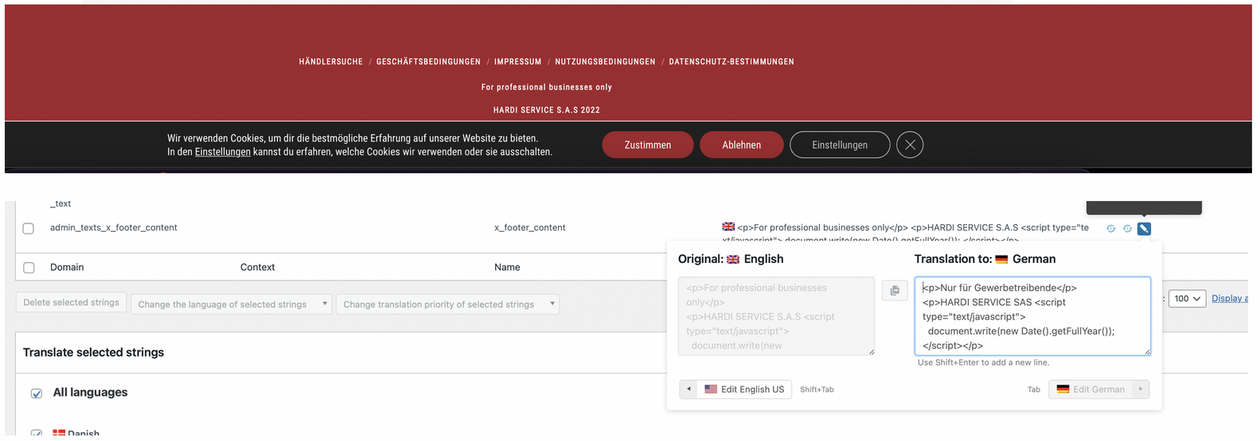Toggle the select-all checkbox beside Domain header

[x=29, y=268]
